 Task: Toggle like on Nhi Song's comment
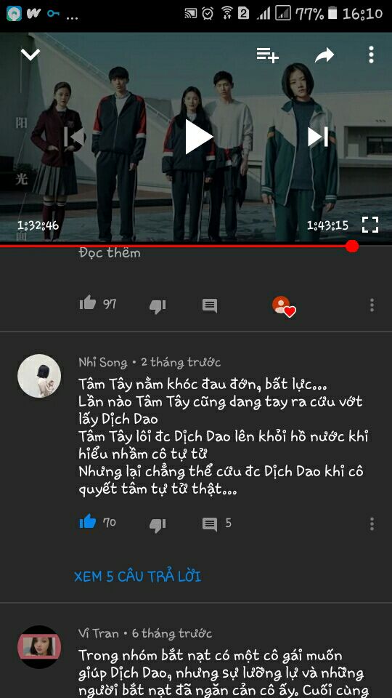88,521
